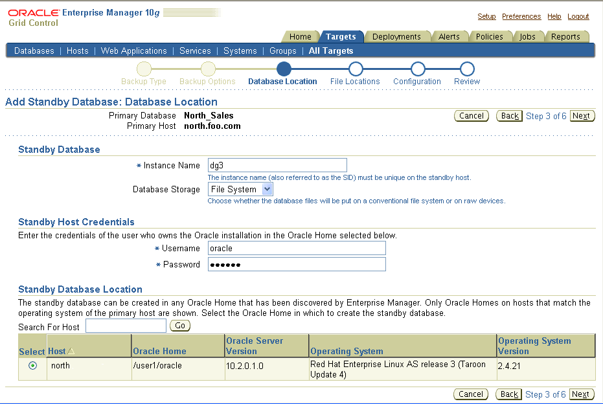This screenshot has width=603, height=404.
Task: Click the sort arrow on the Host column
Action: (x=70, y=352)
